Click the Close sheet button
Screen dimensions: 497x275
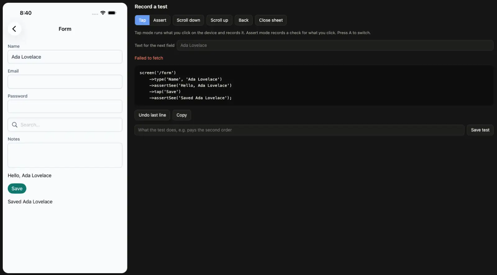[x=271, y=20]
